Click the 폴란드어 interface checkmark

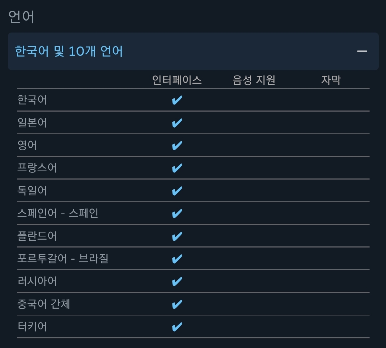click(x=177, y=236)
